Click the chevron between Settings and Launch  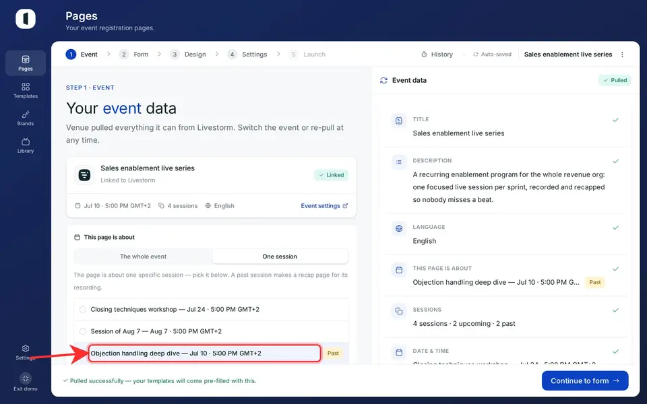tap(278, 54)
